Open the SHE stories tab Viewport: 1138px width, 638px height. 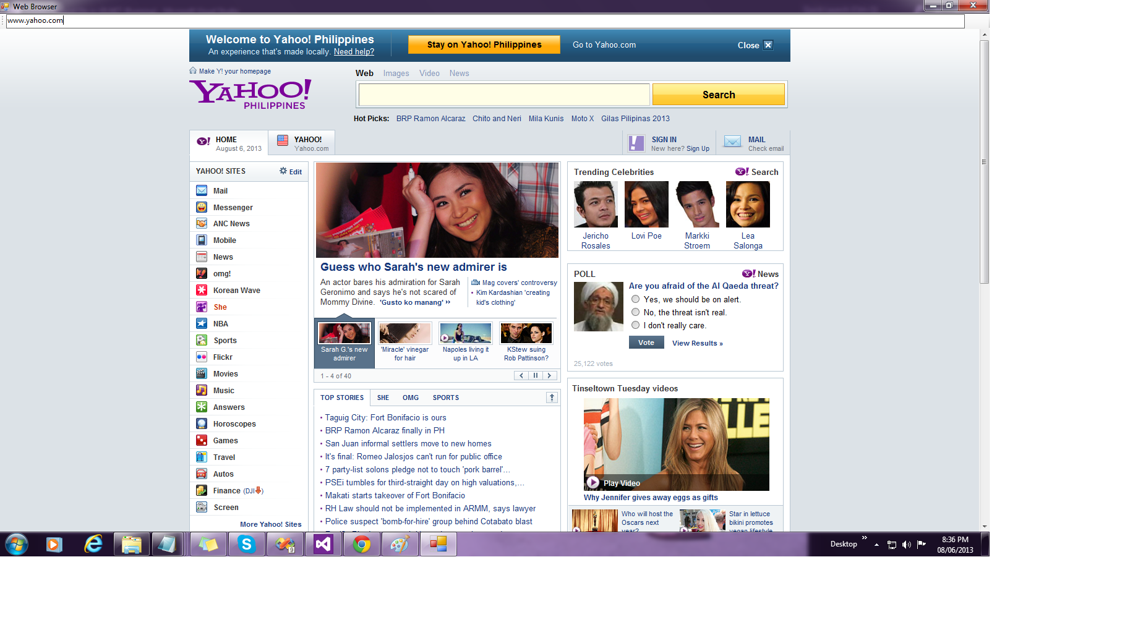tap(383, 398)
